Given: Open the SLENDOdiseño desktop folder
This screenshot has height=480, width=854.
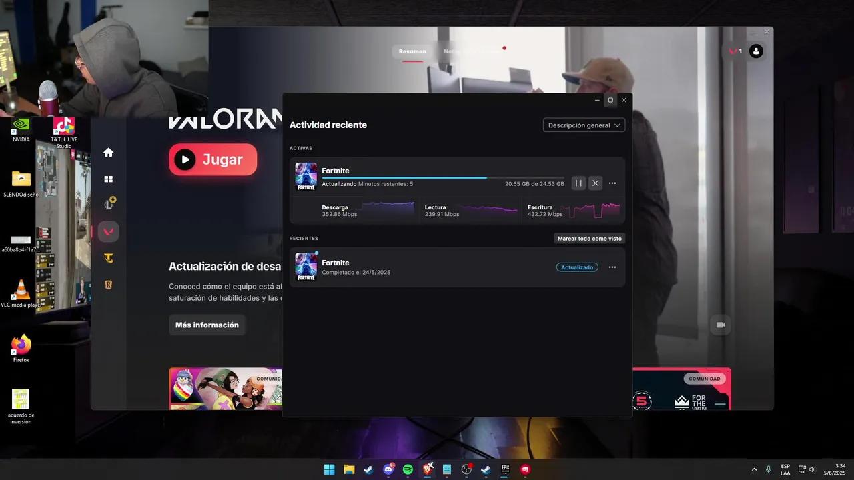Looking at the screenshot, I should tap(21, 184).
